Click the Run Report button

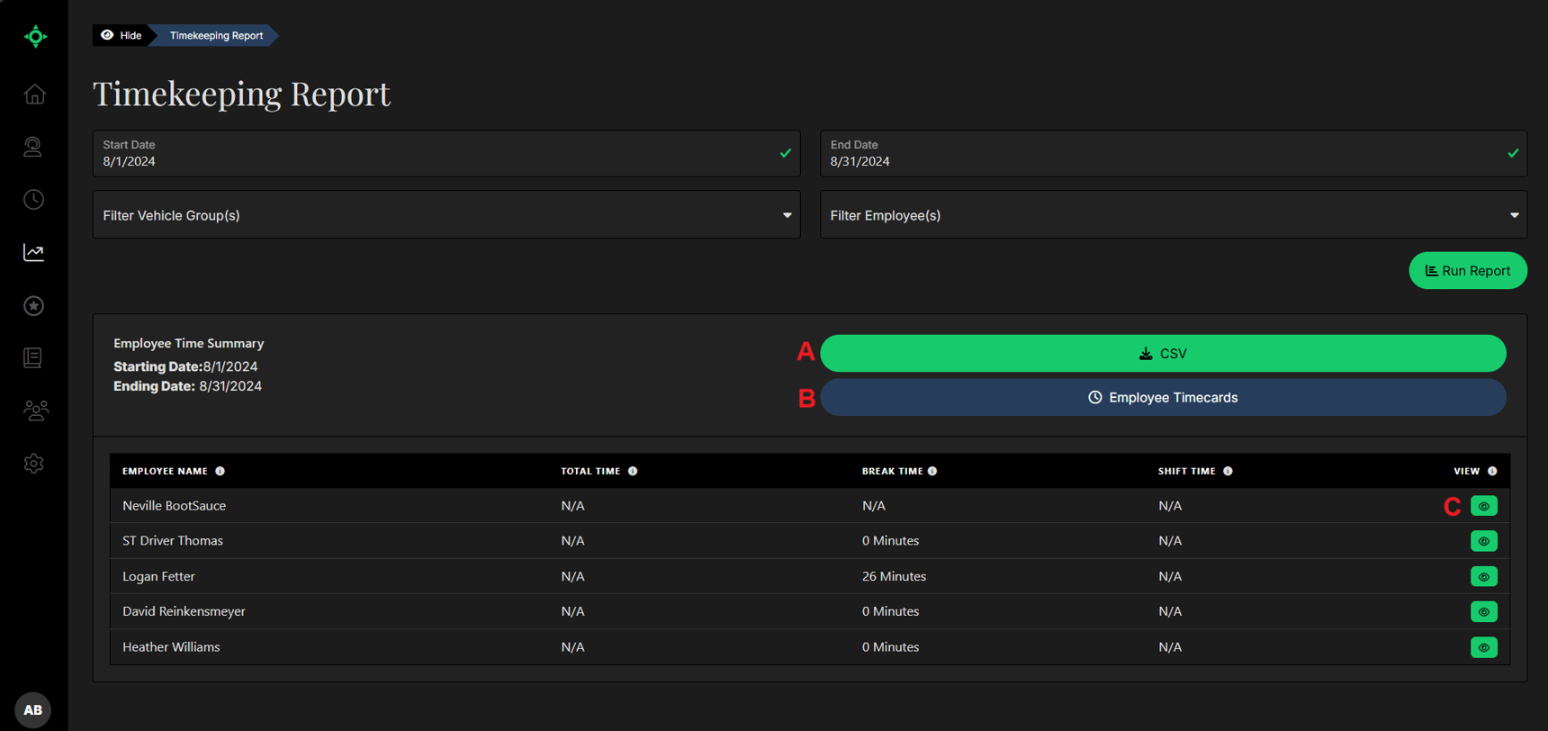(x=1467, y=271)
